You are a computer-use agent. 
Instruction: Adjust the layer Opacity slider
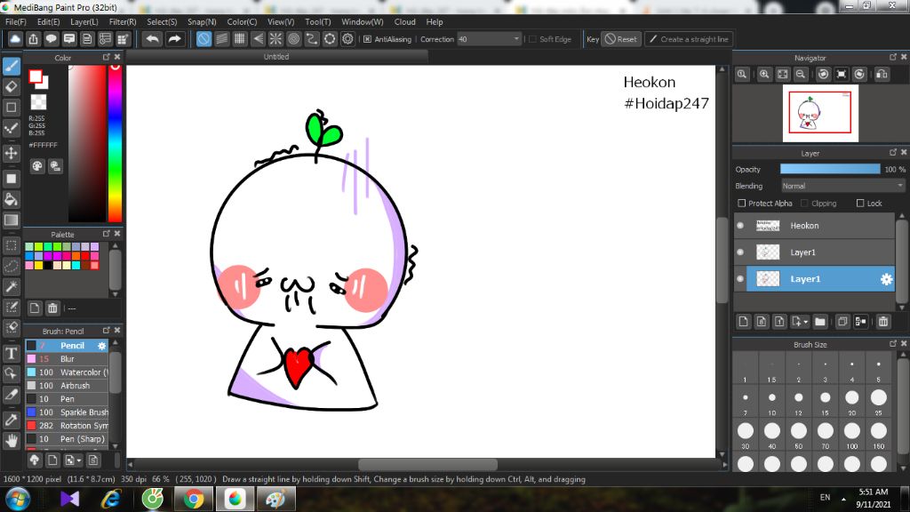[x=830, y=169]
